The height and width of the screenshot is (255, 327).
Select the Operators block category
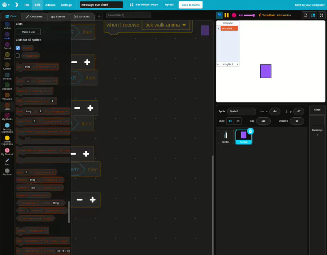click(x=7, y=86)
